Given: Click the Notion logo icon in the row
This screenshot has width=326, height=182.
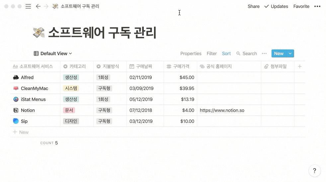Looking at the screenshot, I should [16, 110].
